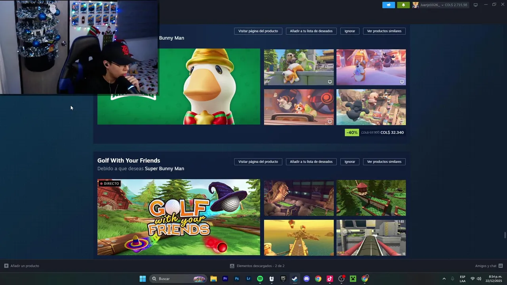Launch Premiere Pro from taskbar

[x=225, y=279]
